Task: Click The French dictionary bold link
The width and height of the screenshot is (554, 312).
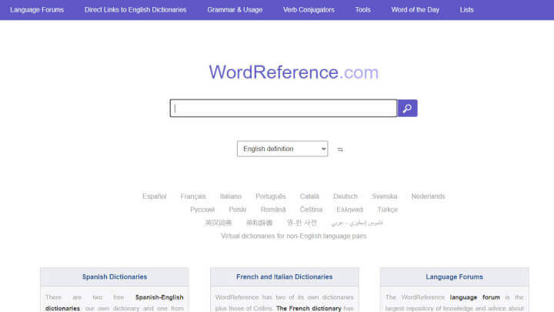Action: (309, 308)
